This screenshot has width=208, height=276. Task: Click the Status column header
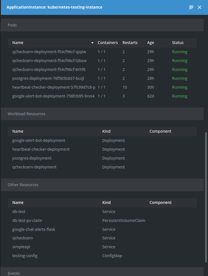pyautogui.click(x=178, y=42)
